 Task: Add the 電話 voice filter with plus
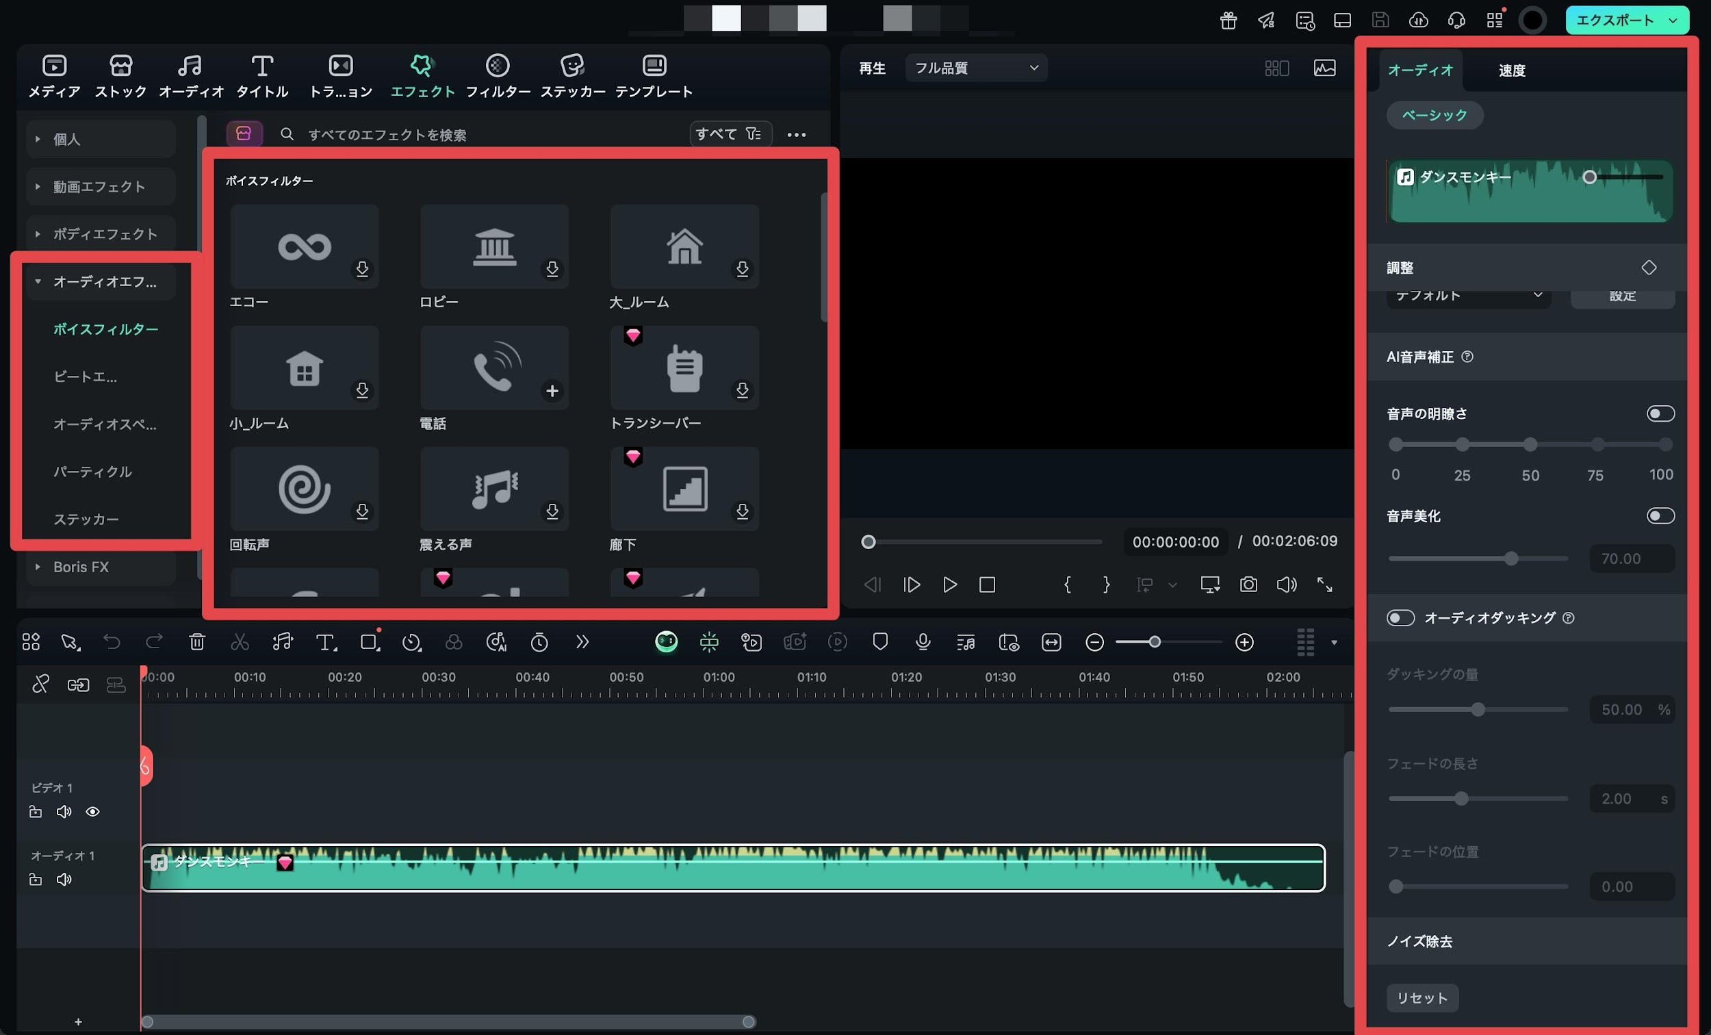tap(552, 391)
